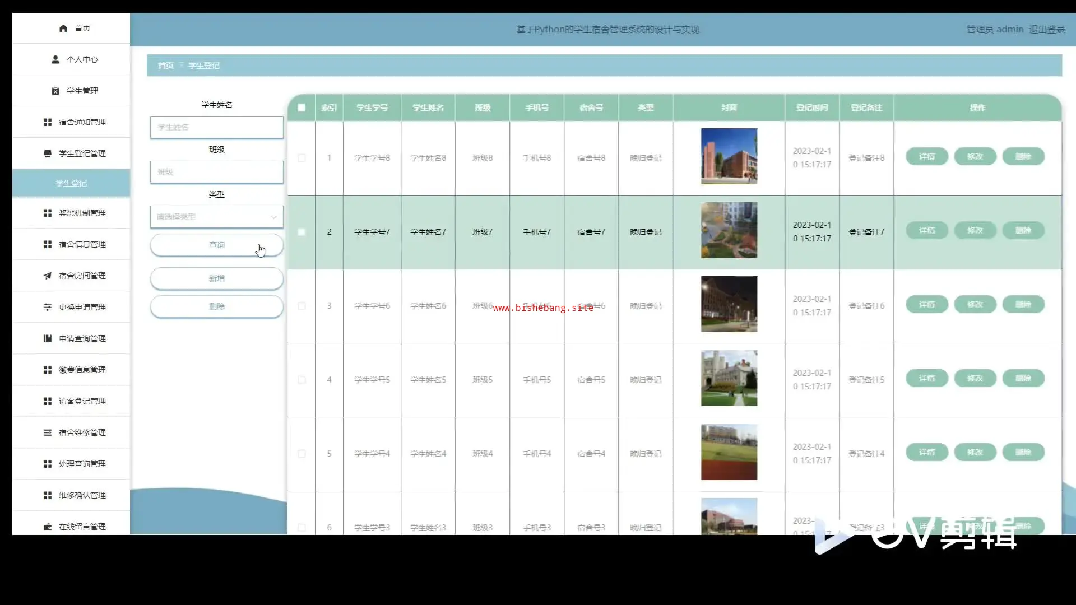Check the checkbox for row 4
Viewport: 1076px width, 605px height.
click(x=302, y=380)
